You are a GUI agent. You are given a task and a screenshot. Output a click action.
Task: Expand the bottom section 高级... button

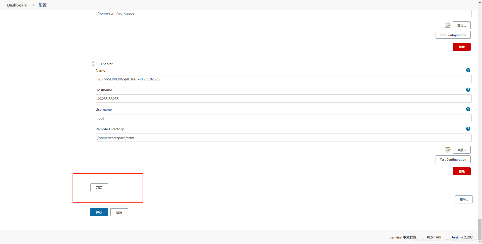[464, 199]
